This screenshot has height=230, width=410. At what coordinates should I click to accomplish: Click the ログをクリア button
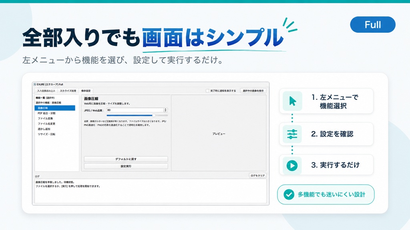[x=257, y=176]
